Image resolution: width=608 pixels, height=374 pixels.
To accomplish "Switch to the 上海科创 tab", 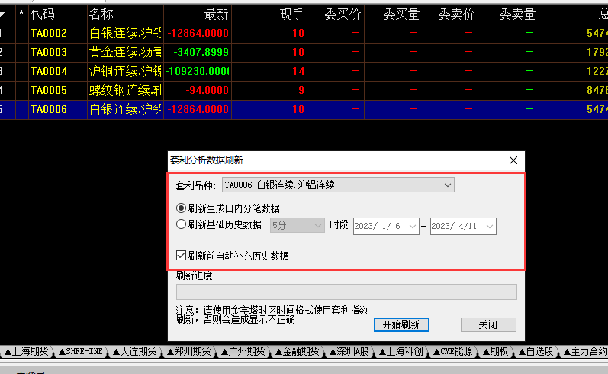I will [401, 352].
